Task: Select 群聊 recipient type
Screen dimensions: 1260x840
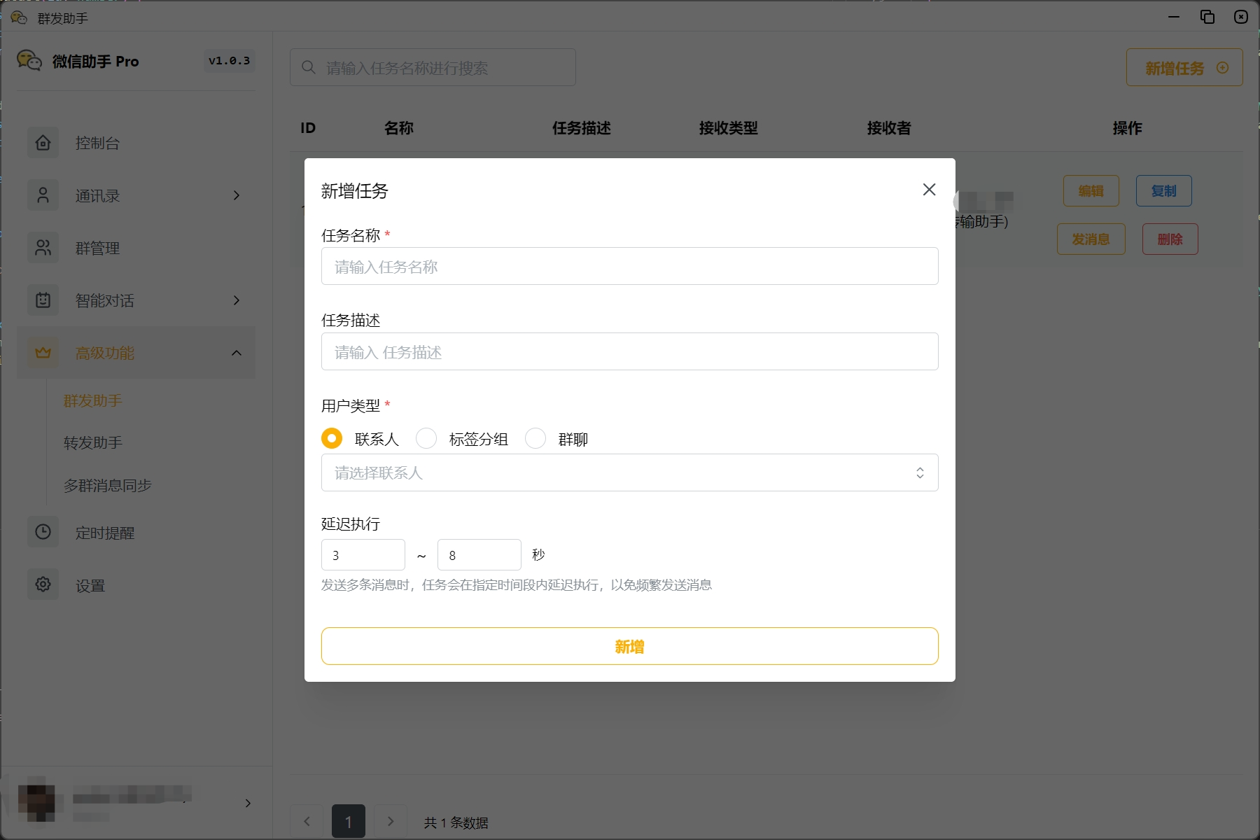Action: (x=535, y=438)
